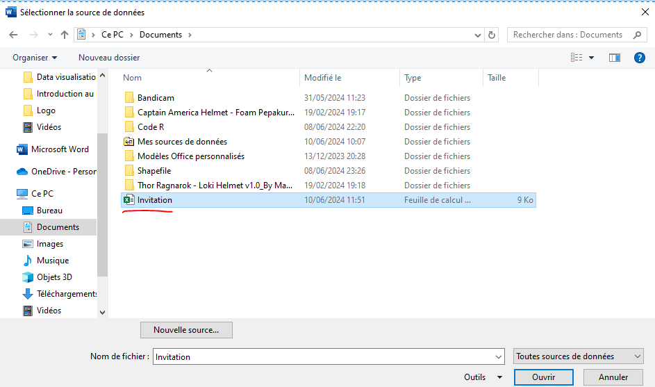Open the Organiser dropdown menu
Viewport: 655px width, 387px height.
[x=35, y=58]
